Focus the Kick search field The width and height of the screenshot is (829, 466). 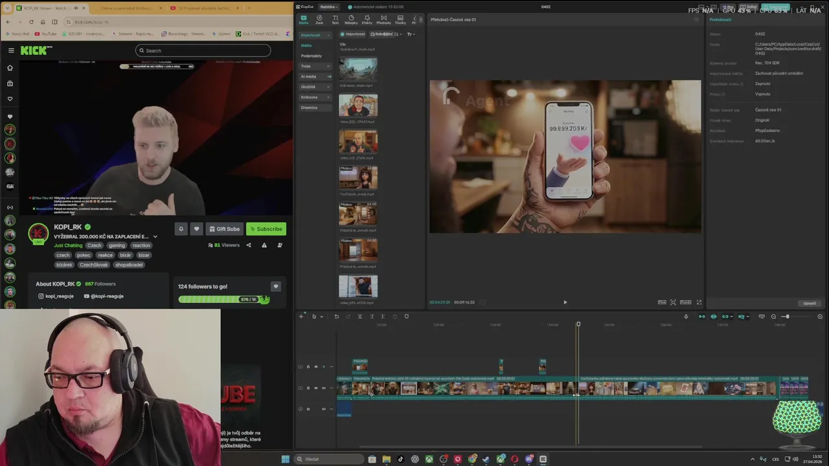click(x=203, y=50)
